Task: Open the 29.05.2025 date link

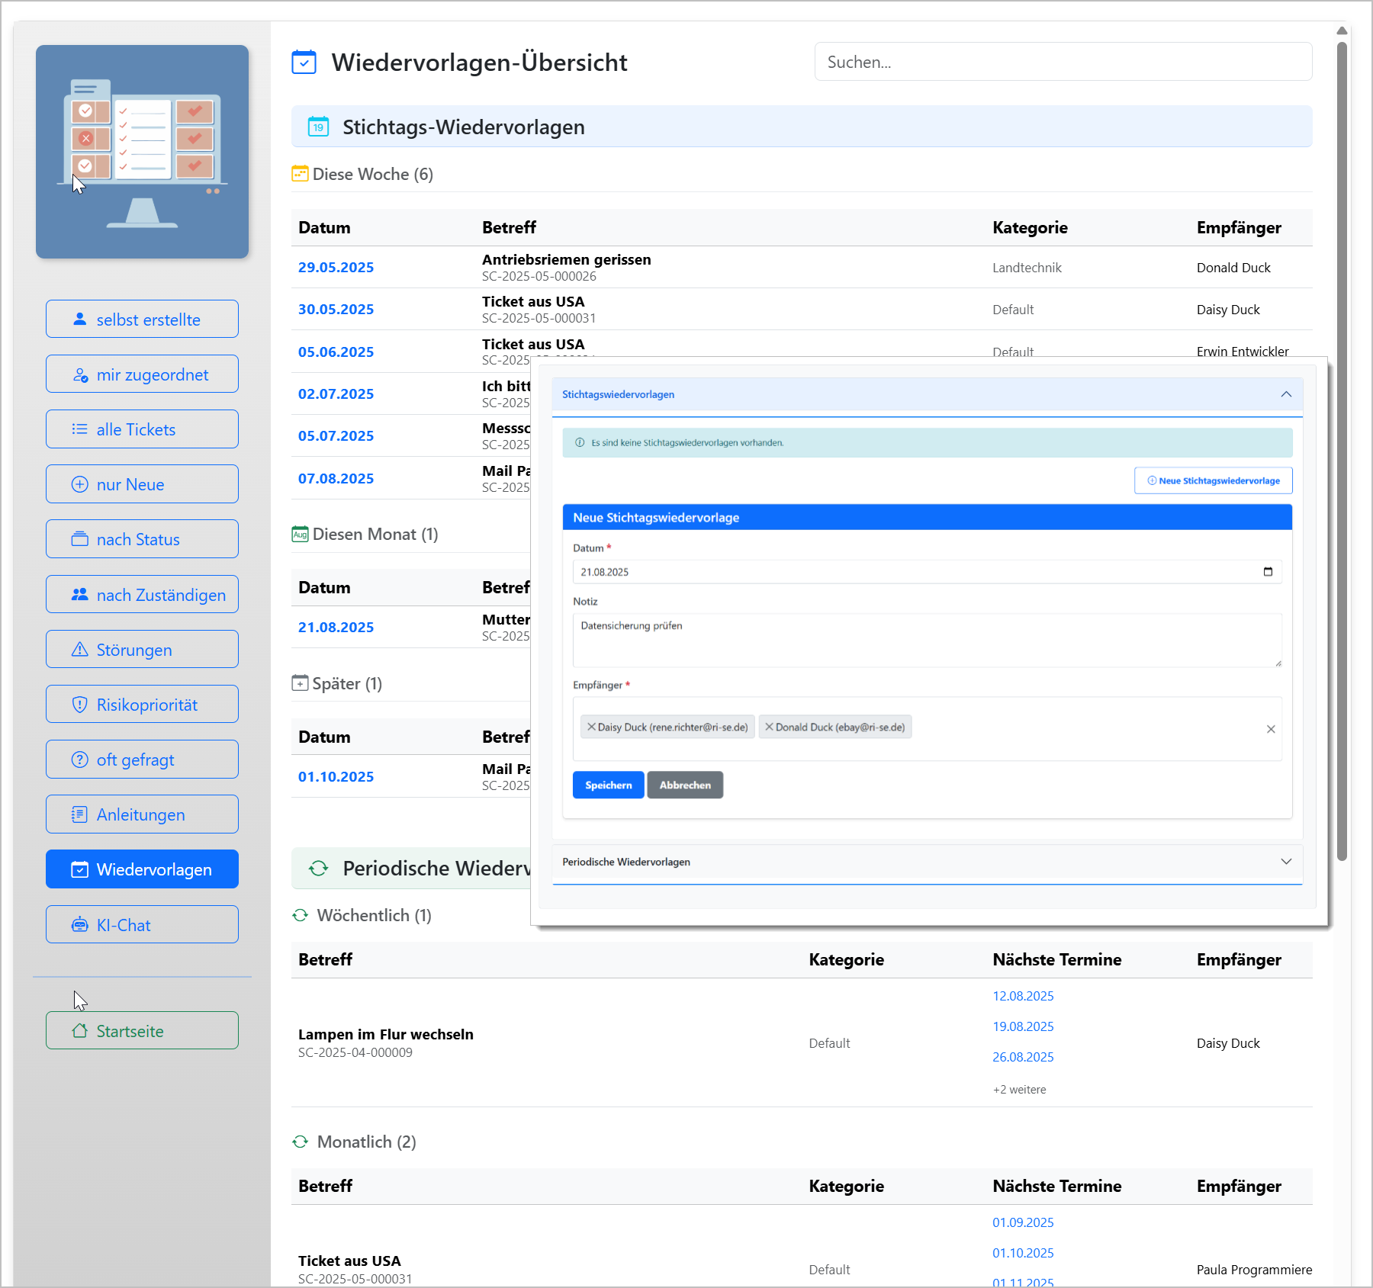Action: coord(336,268)
